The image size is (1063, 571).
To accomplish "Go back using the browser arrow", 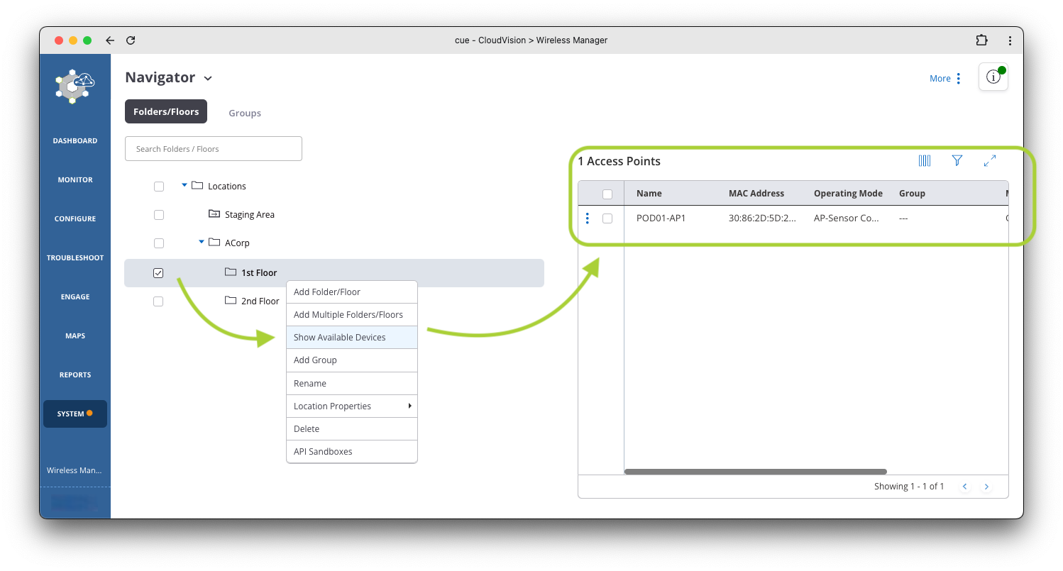I will 110,40.
